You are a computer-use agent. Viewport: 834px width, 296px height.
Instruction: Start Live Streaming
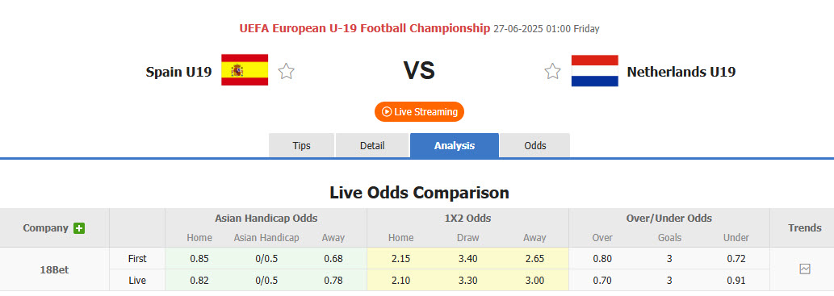point(419,111)
